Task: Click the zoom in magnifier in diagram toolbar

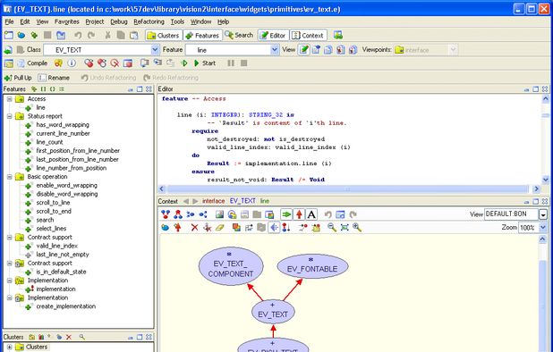Action: (357, 228)
